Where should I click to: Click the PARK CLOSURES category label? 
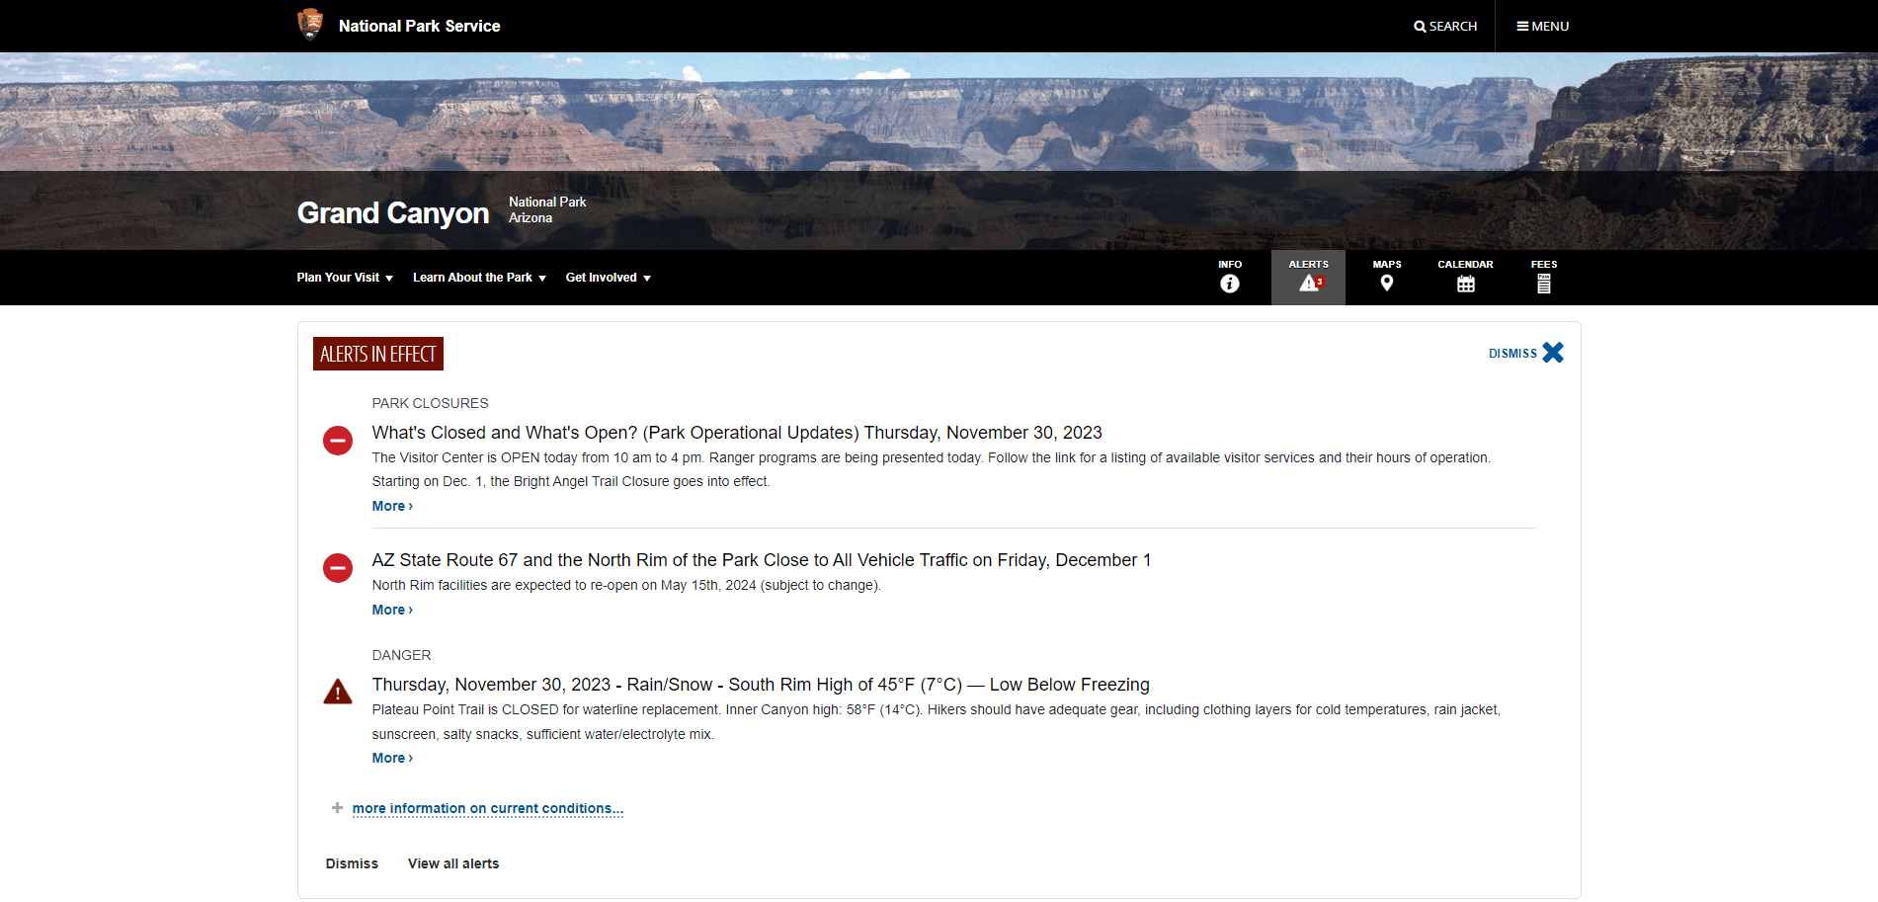(430, 403)
